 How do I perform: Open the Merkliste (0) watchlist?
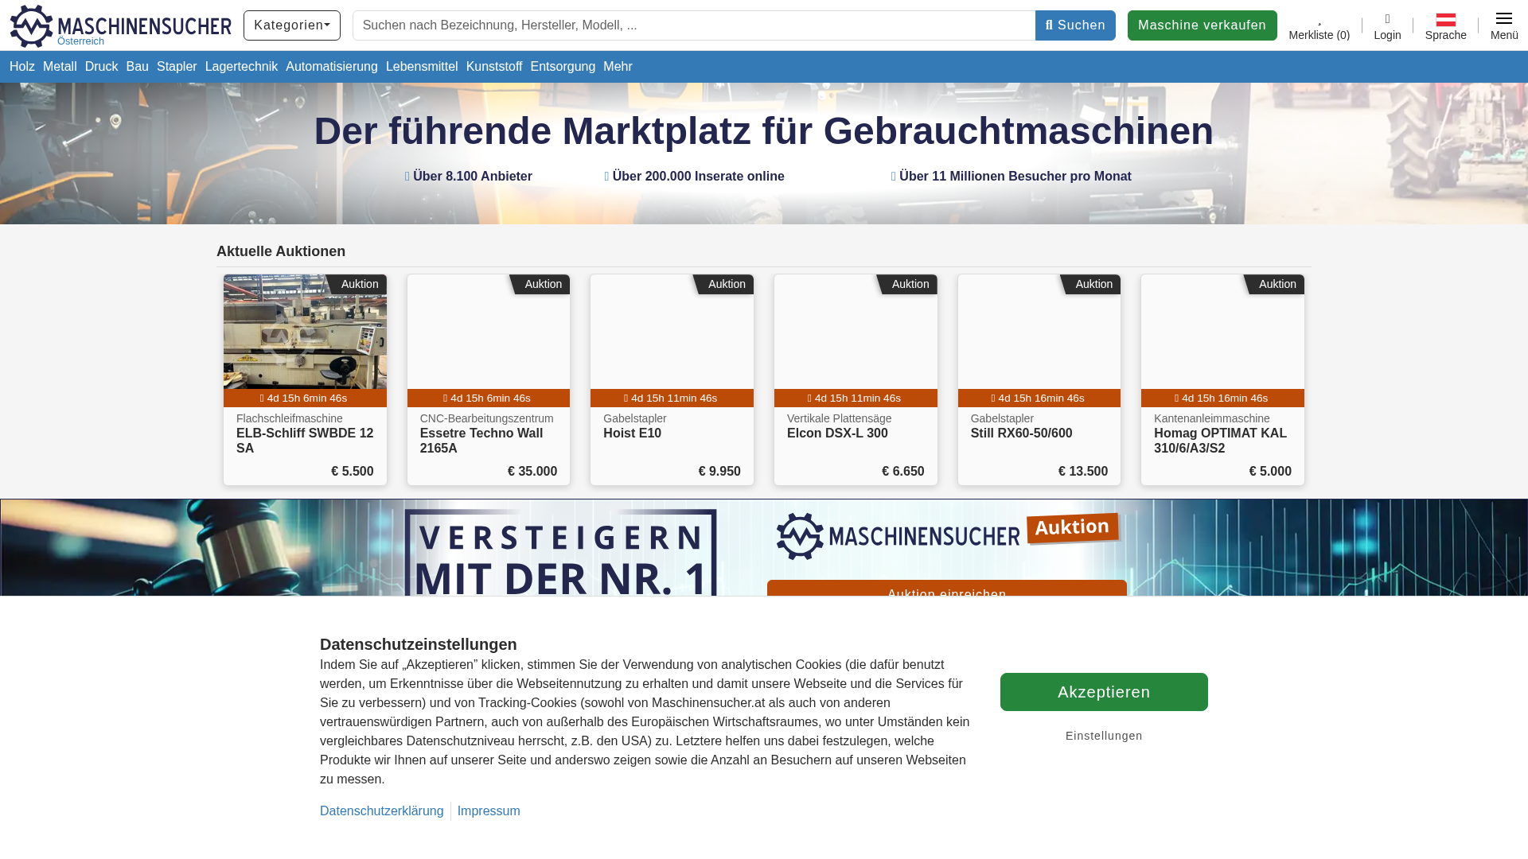[x=1319, y=26]
